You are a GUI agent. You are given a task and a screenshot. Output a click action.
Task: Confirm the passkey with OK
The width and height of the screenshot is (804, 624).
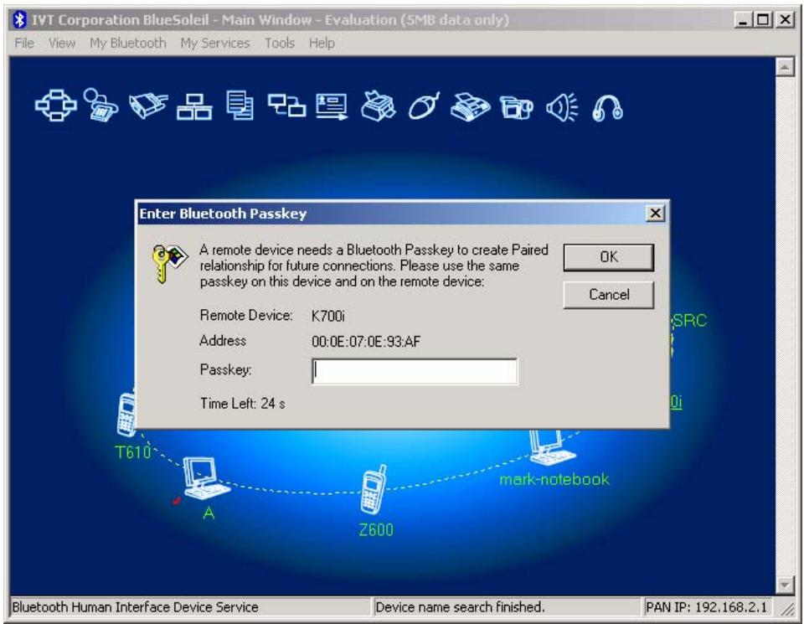click(609, 257)
